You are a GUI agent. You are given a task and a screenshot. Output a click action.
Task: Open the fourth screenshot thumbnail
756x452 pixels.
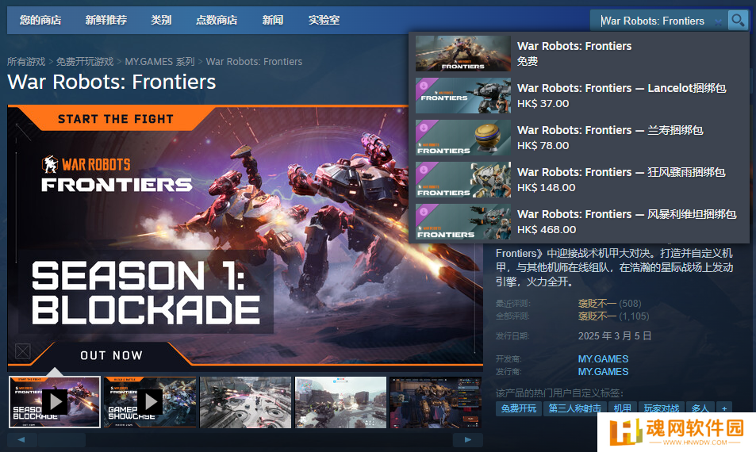pos(341,402)
